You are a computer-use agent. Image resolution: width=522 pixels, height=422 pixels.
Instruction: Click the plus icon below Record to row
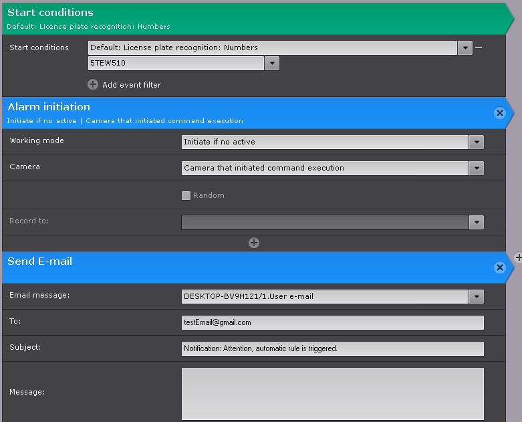pos(254,243)
